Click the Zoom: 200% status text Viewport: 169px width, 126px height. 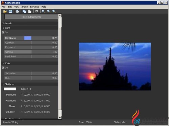click(x=85, y=122)
